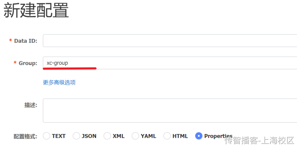Focus the Group field containing xc-group

tap(170, 63)
